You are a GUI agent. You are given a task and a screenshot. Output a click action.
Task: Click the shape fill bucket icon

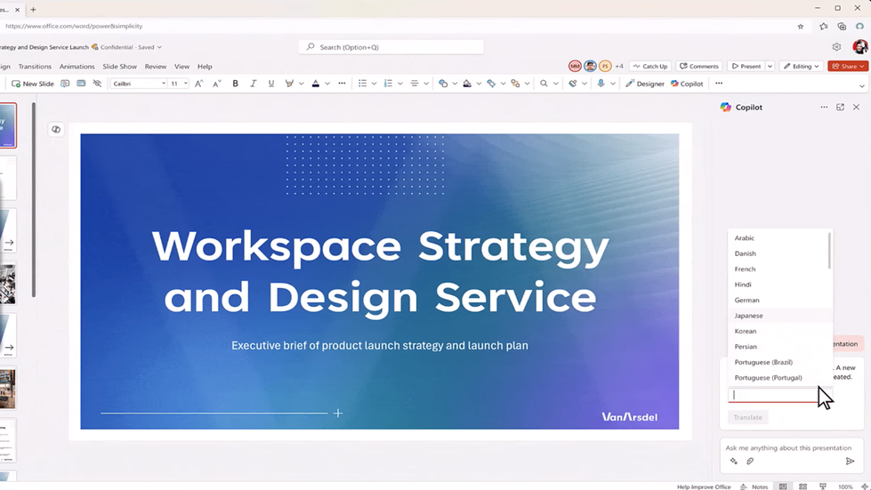[x=467, y=84]
